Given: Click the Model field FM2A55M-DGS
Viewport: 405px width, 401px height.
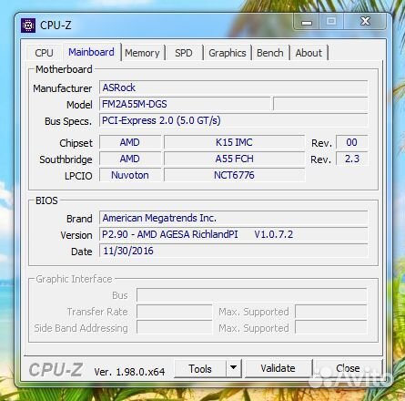Looking at the screenshot, I should tap(185, 104).
